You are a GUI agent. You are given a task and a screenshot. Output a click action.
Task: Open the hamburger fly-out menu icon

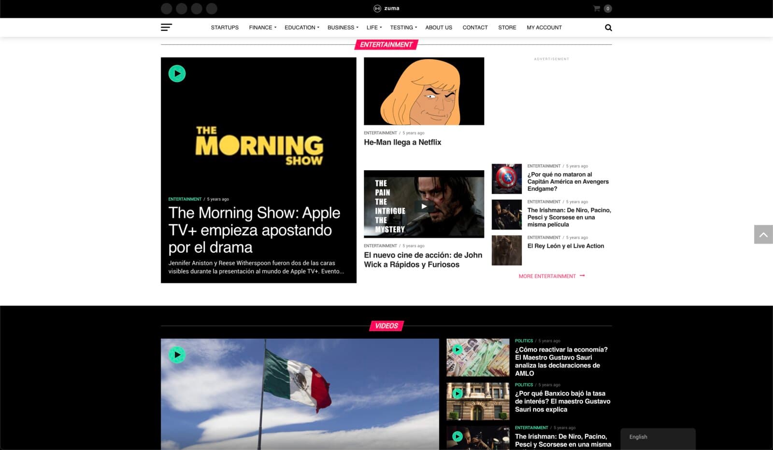(x=166, y=28)
